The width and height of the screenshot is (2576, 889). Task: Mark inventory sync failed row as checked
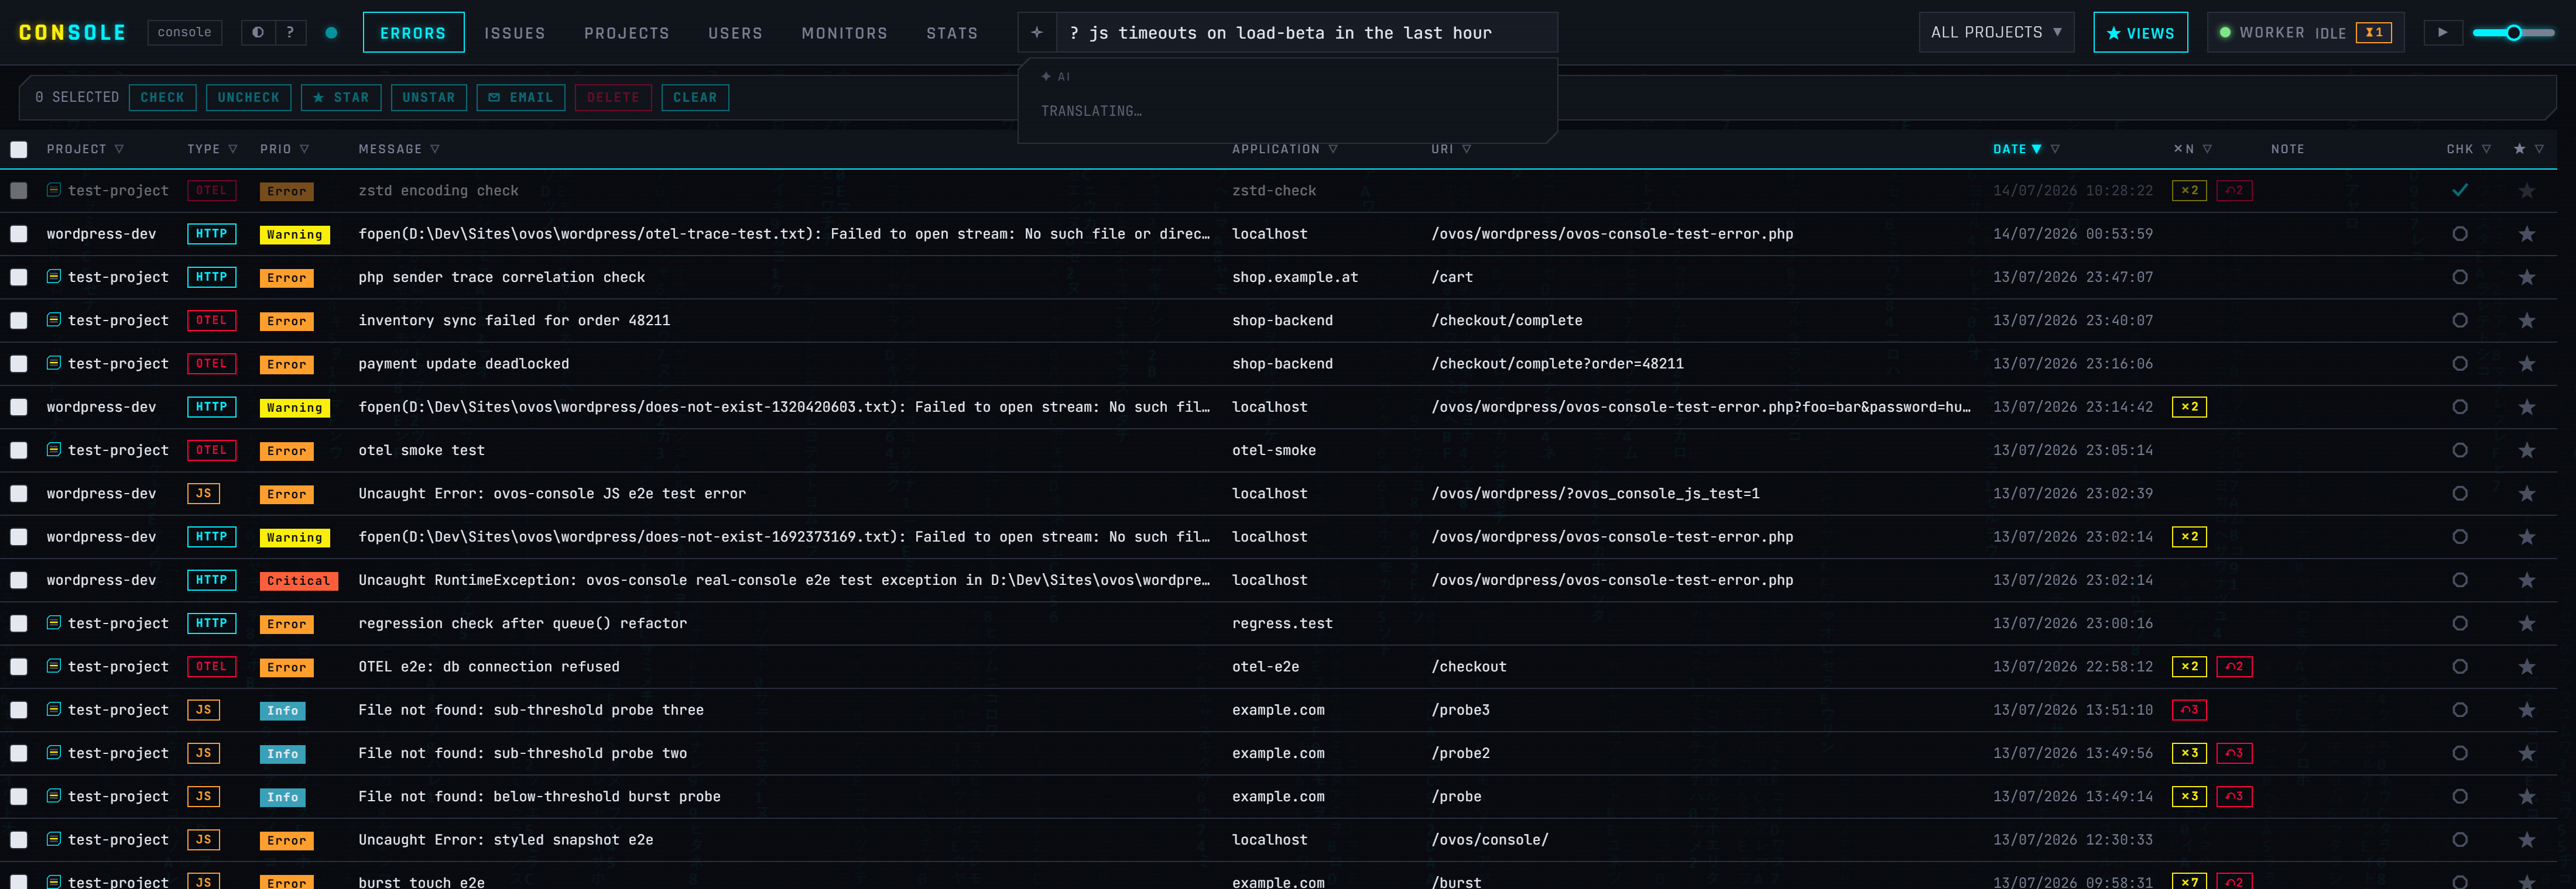(2460, 321)
